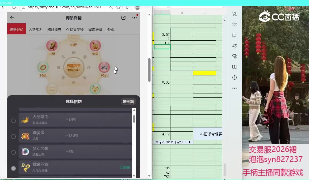309x180 pixels.
Task: Select the left 93级 ring icon
Action: tap(43, 67)
